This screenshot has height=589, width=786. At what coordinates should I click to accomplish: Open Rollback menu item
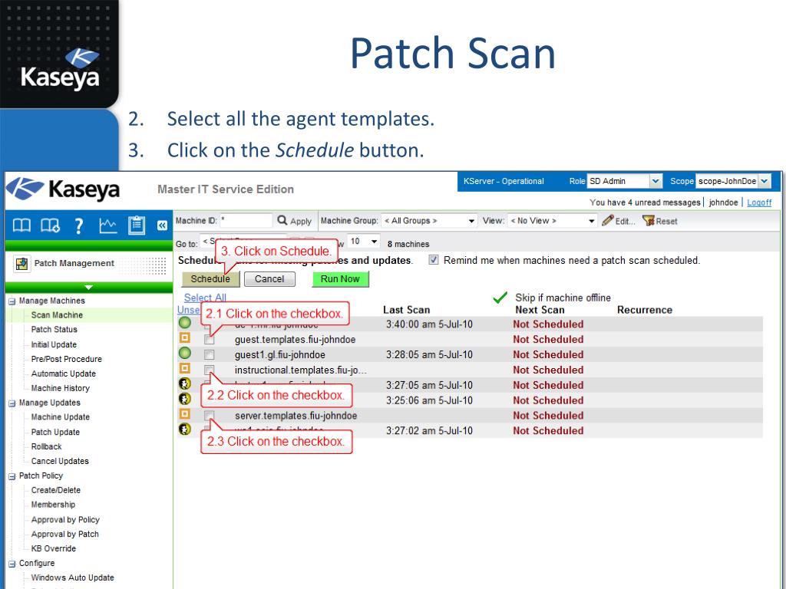tap(46, 447)
